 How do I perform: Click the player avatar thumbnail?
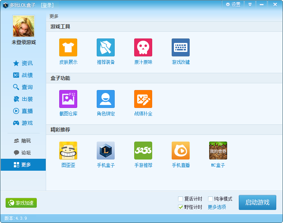[x=24, y=26]
